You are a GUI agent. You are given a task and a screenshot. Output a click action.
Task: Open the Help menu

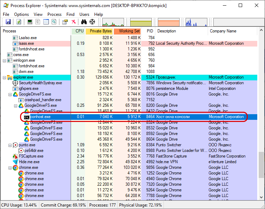tap(98, 14)
